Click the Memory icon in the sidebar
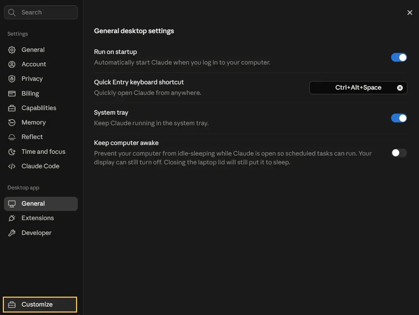This screenshot has width=419, height=315. coord(12,122)
